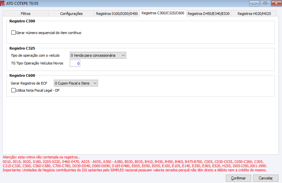Click the Gerar Registros de ECF label
Viewport: 282px width, 183px height.
pos(29,83)
